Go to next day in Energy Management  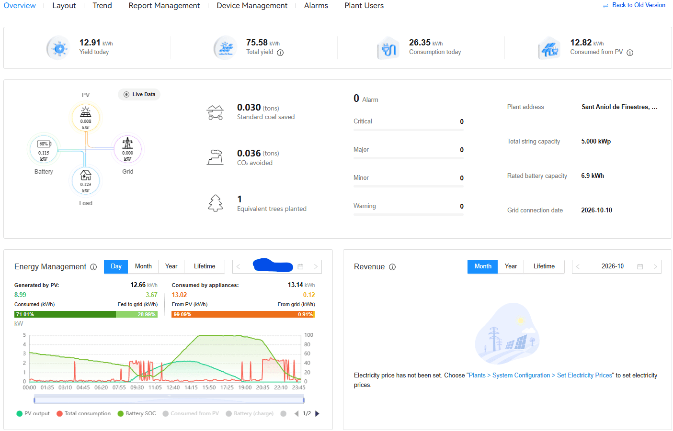pos(316,266)
